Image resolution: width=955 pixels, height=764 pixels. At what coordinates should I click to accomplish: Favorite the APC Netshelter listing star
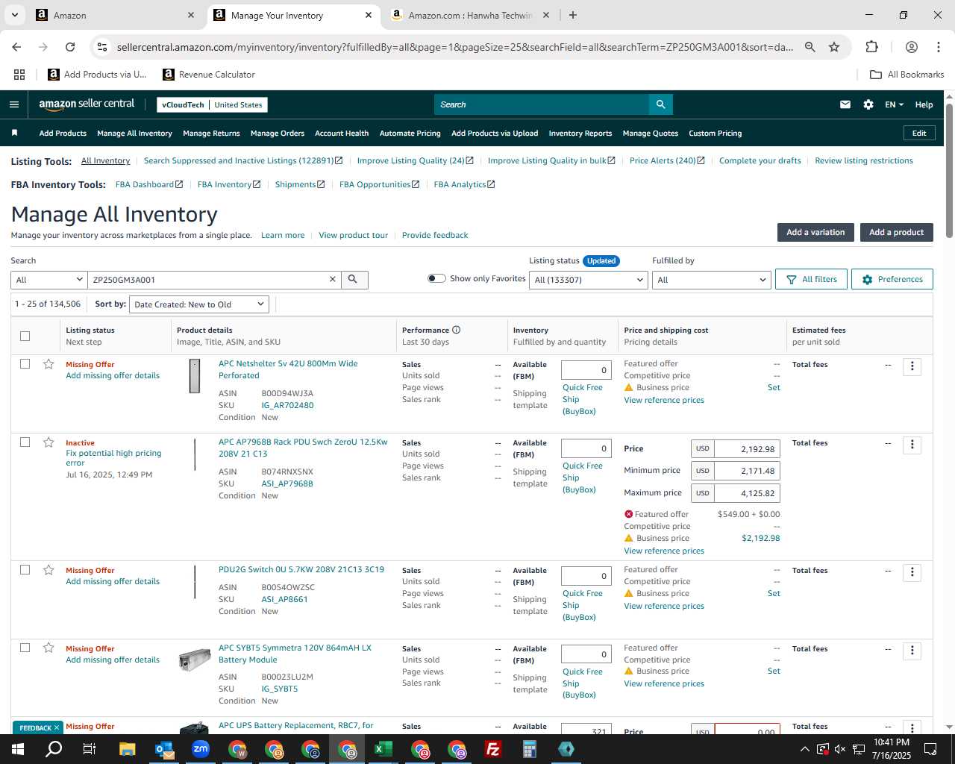point(48,364)
